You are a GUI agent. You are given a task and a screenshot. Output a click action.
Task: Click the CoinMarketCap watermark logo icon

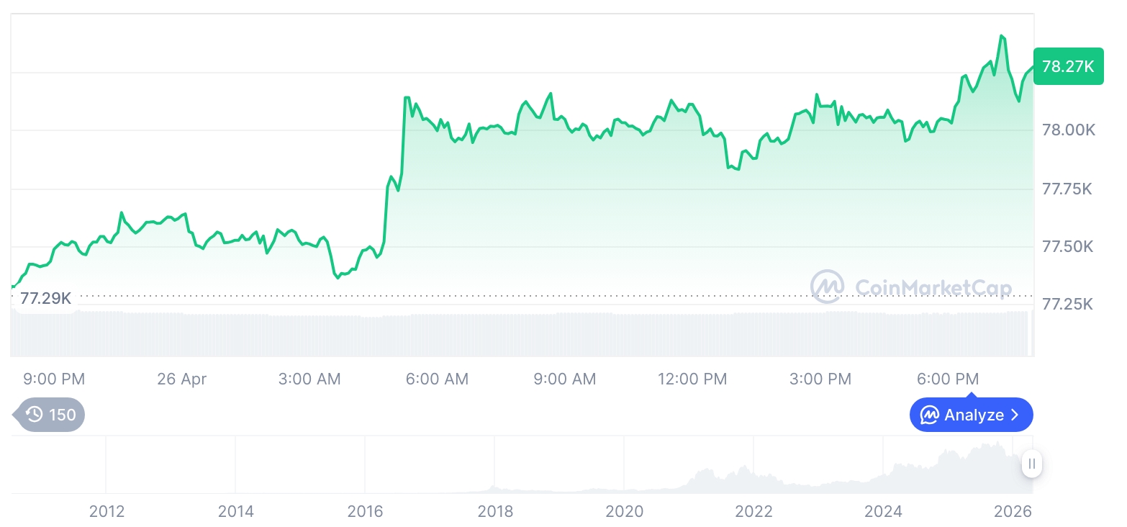coord(828,287)
